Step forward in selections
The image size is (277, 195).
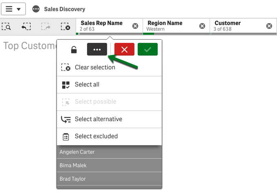click(46, 27)
